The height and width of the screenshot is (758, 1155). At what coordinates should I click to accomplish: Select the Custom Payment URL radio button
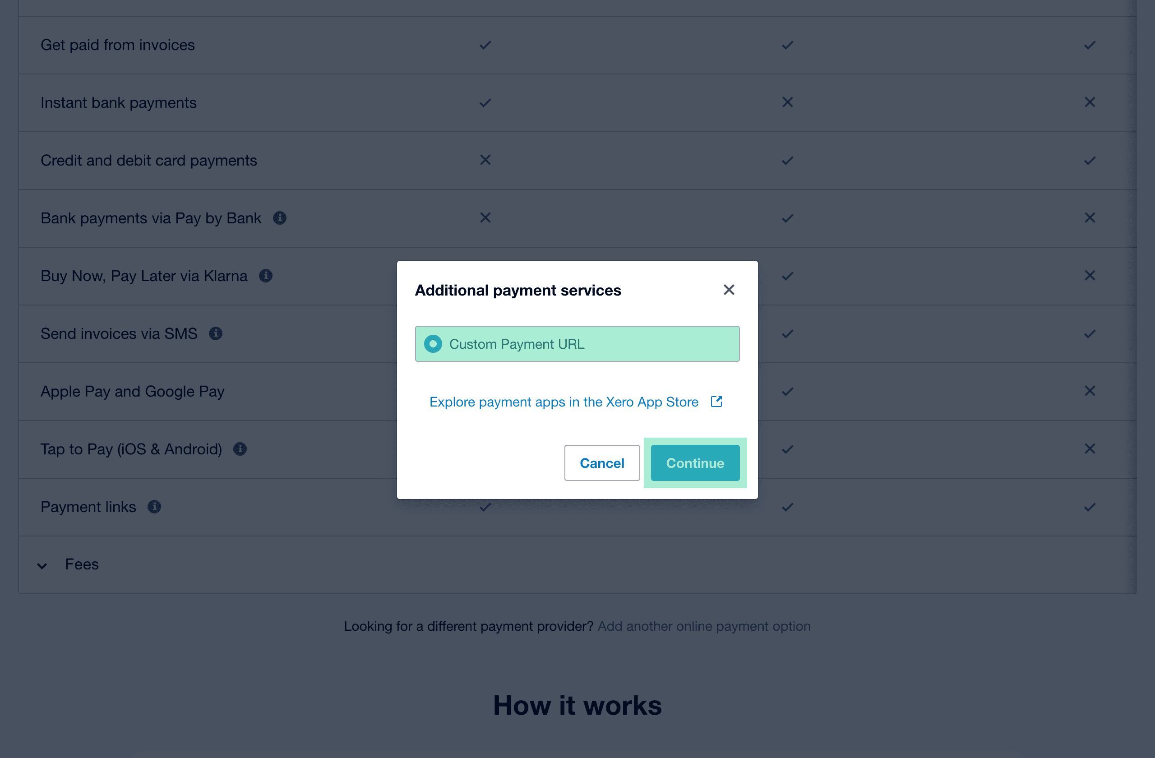[433, 344]
